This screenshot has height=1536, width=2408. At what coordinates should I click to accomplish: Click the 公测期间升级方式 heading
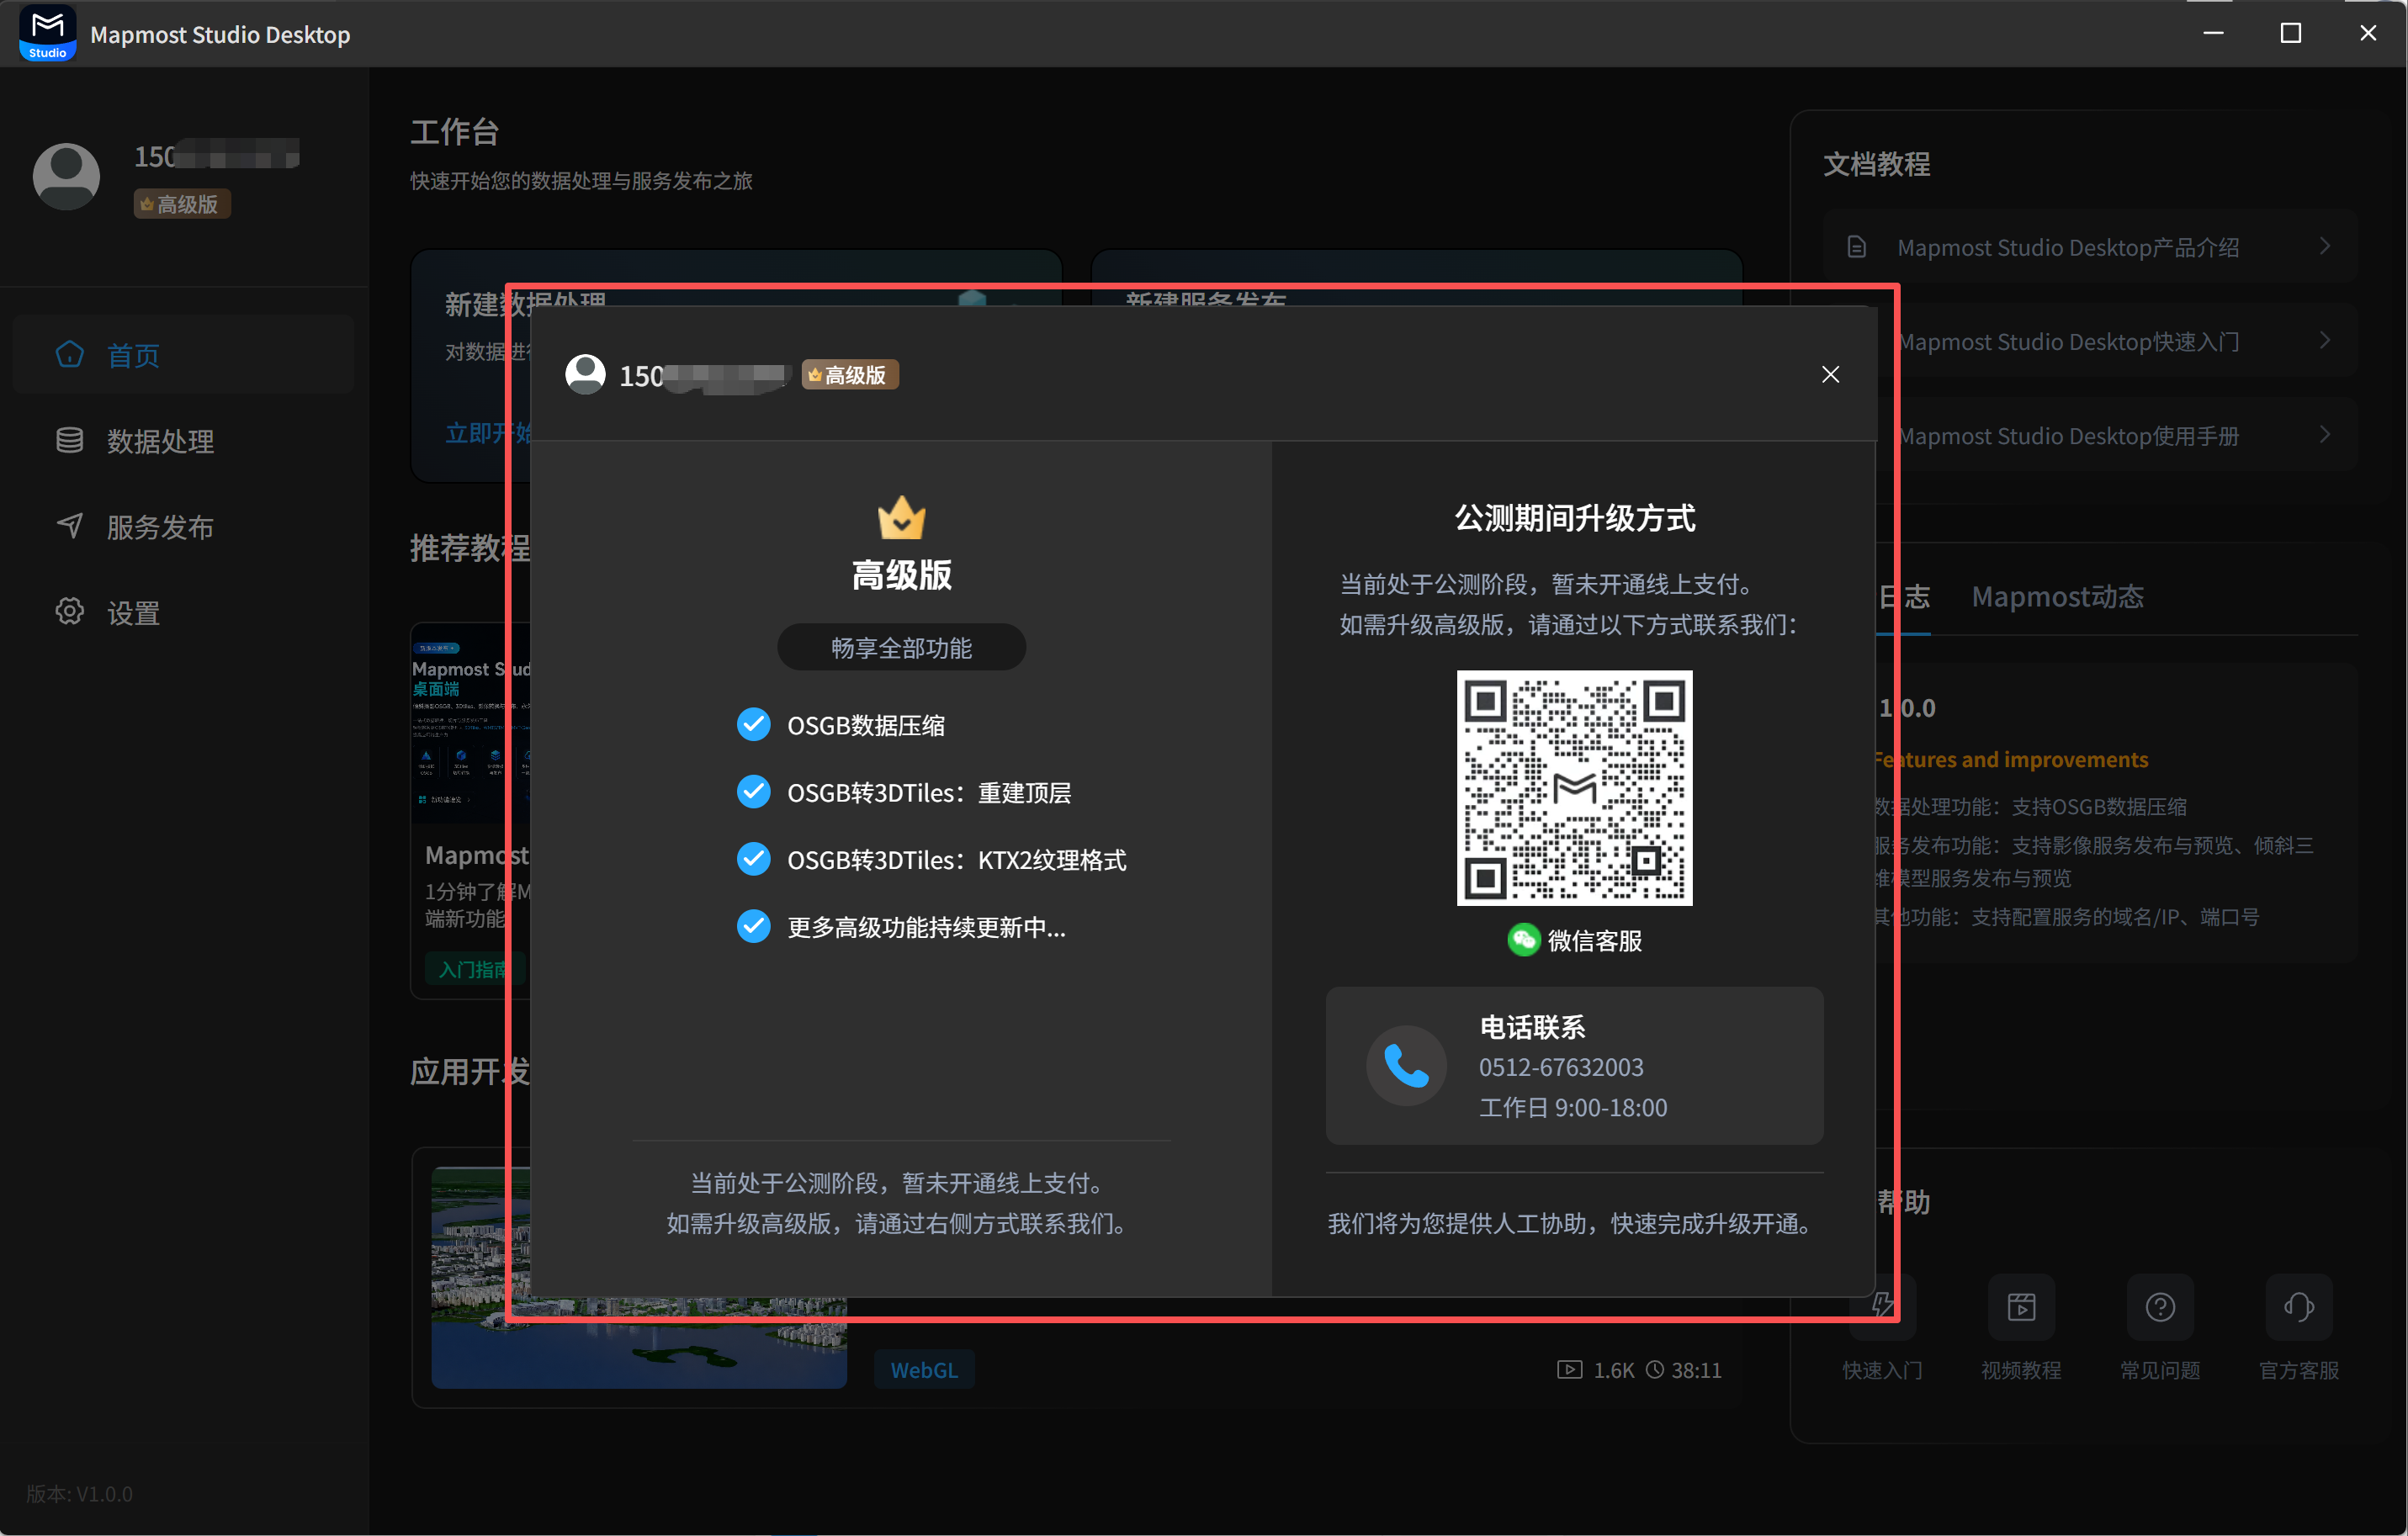point(1575,518)
